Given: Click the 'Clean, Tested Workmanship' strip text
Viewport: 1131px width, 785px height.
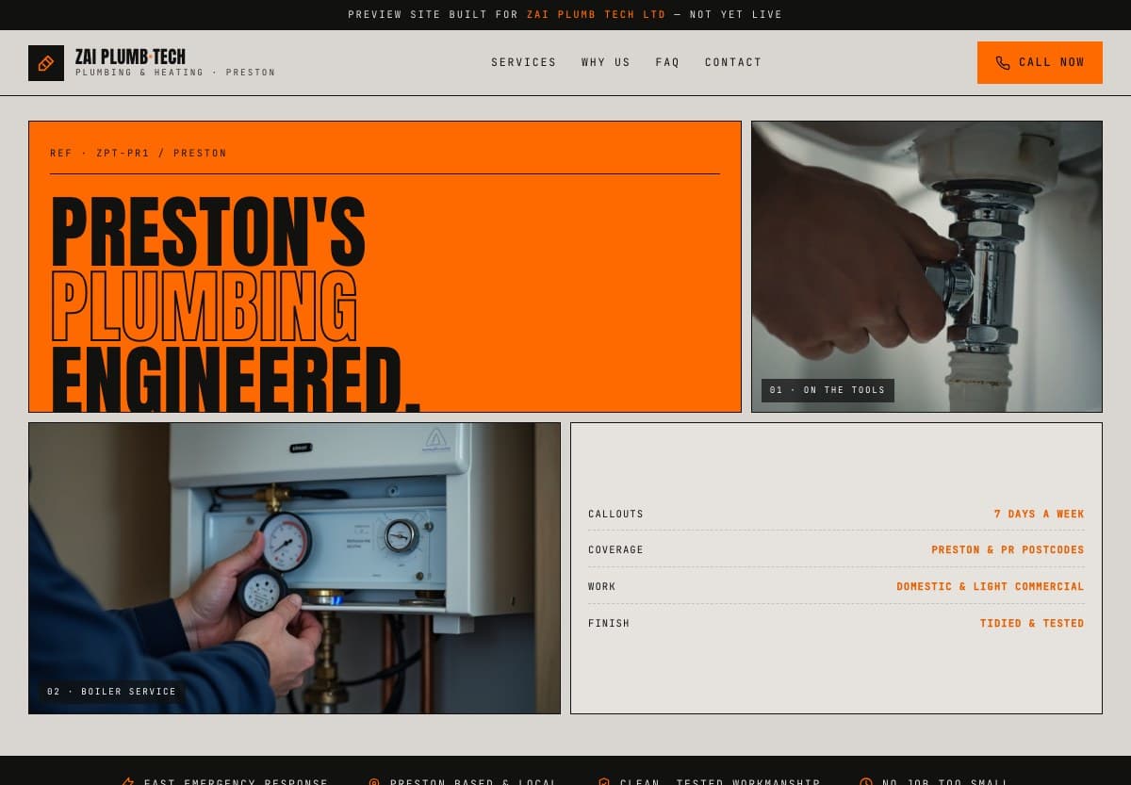Looking at the screenshot, I should click(720, 781).
